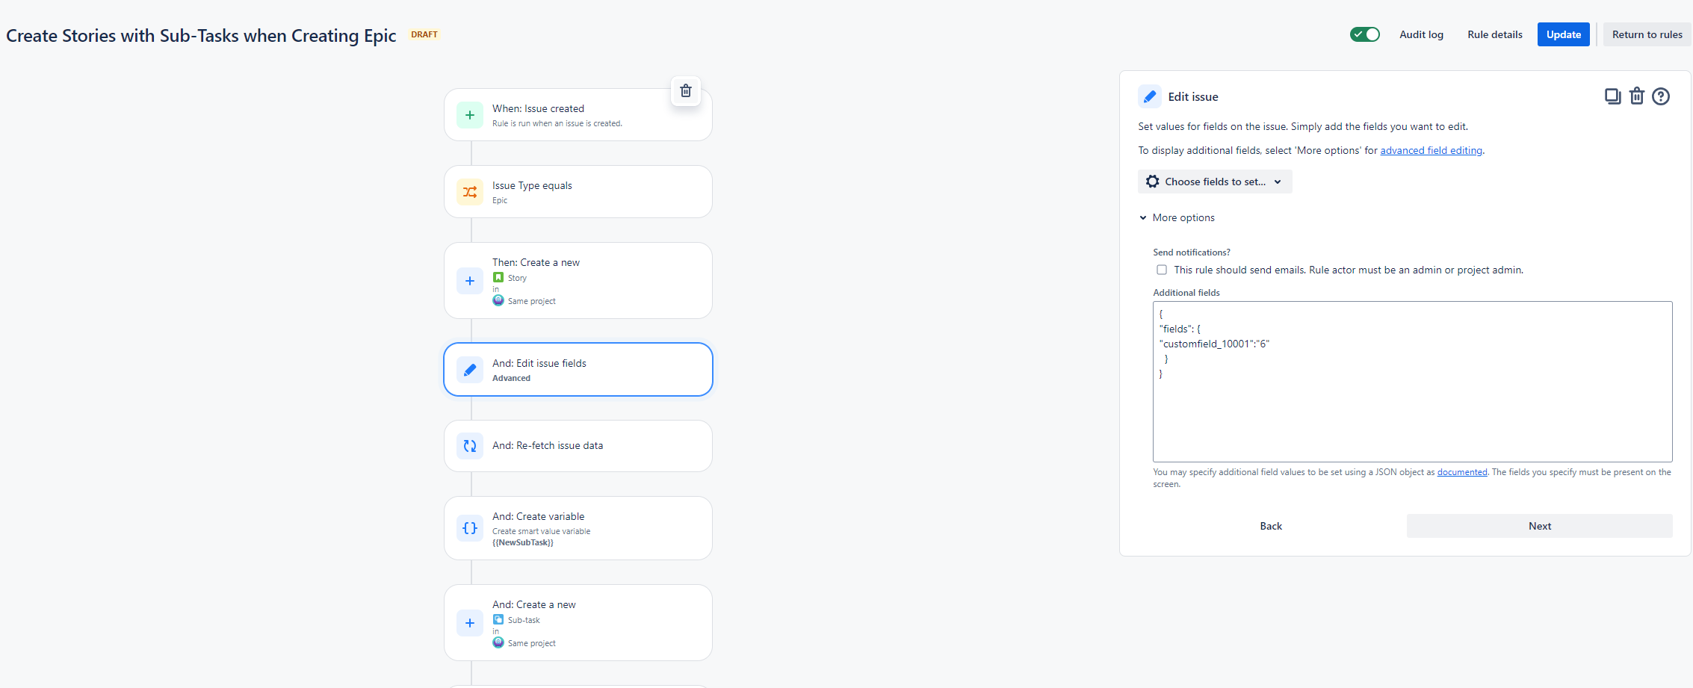Delete the Issue created trigger with trash icon

pos(685,91)
